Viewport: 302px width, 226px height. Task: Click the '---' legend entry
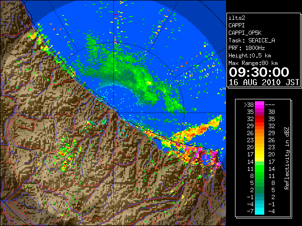pos(270,105)
